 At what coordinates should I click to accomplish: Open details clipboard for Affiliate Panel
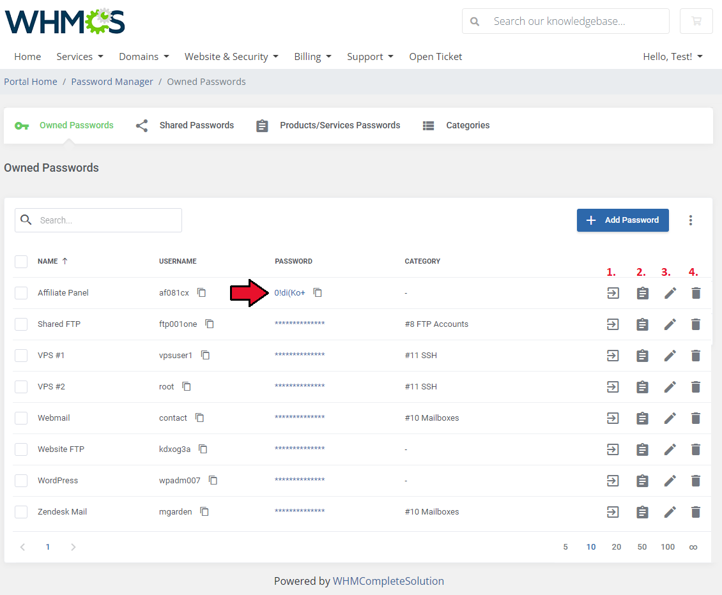point(642,293)
